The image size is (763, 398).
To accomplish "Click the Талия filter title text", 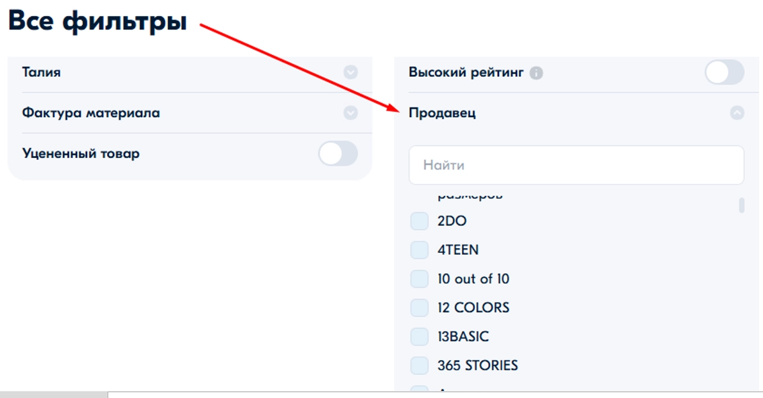I will [x=42, y=72].
